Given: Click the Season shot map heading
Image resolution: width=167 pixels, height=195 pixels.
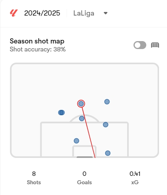Looking at the screenshot, I should pyautogui.click(x=37, y=41).
